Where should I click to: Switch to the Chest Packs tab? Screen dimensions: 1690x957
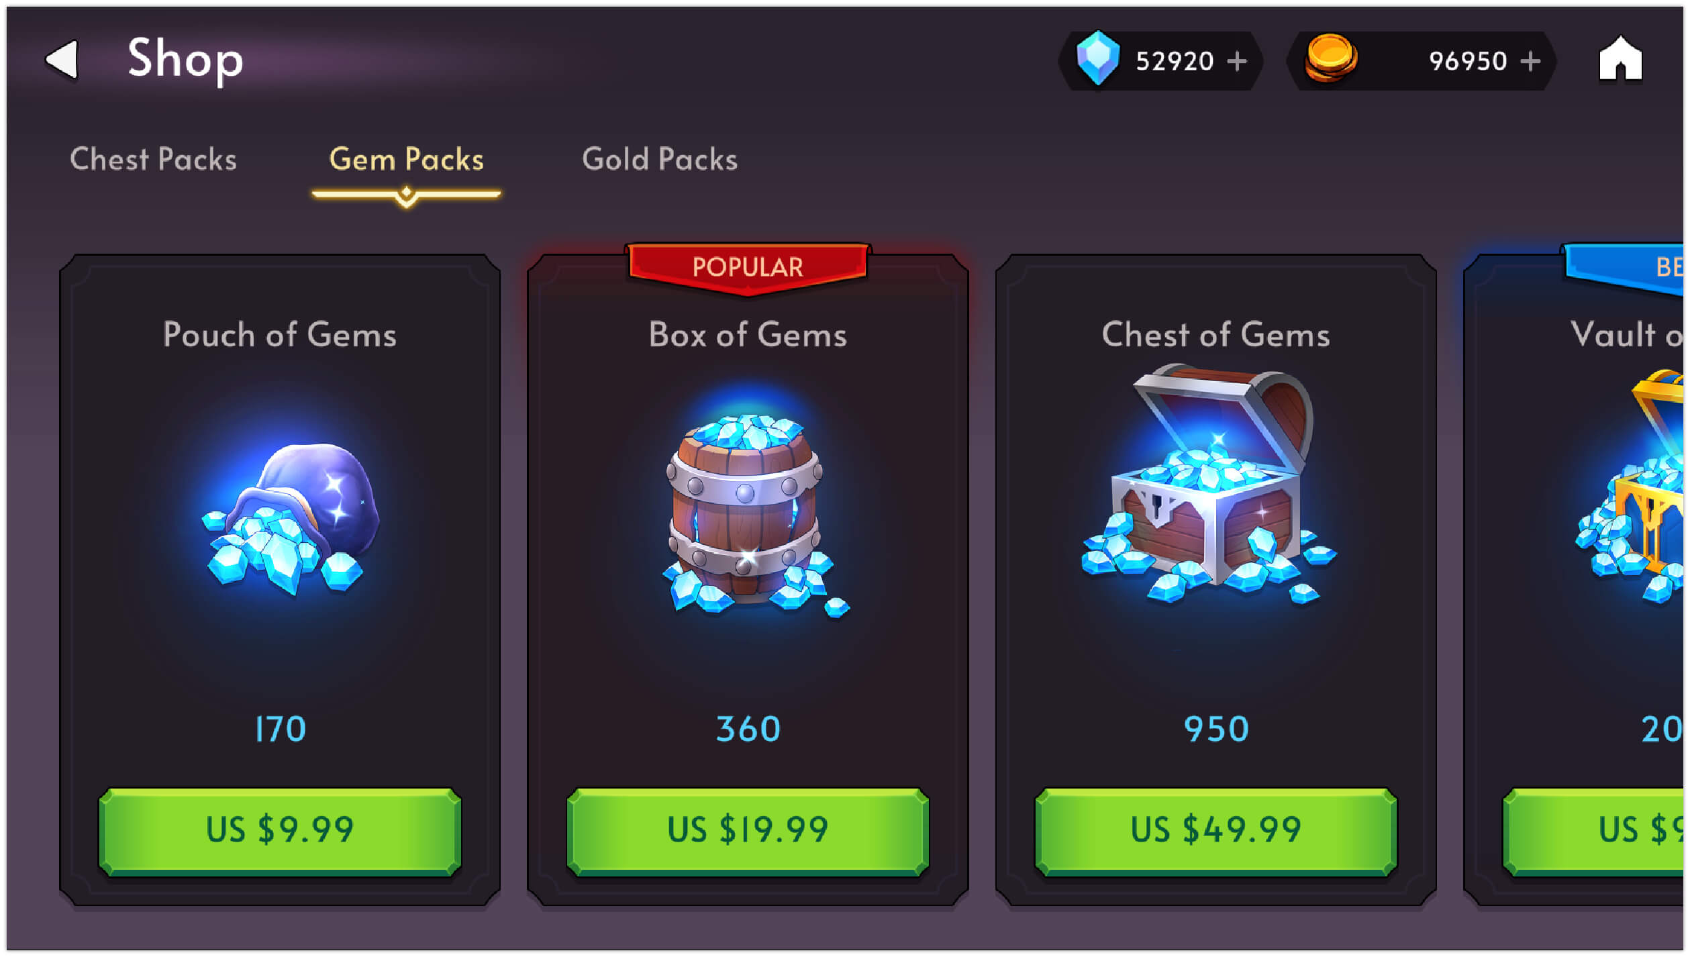(153, 160)
